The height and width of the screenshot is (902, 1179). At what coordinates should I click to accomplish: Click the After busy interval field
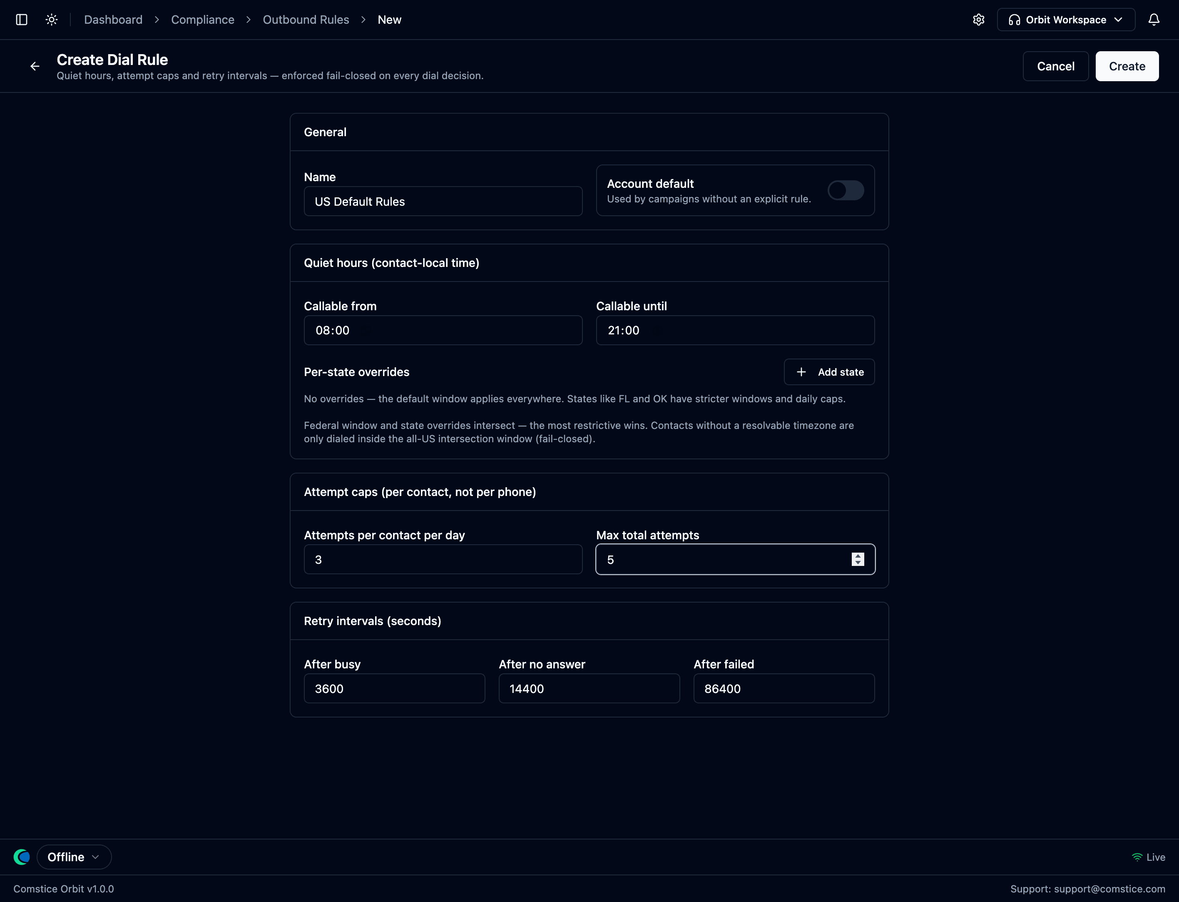[394, 688]
